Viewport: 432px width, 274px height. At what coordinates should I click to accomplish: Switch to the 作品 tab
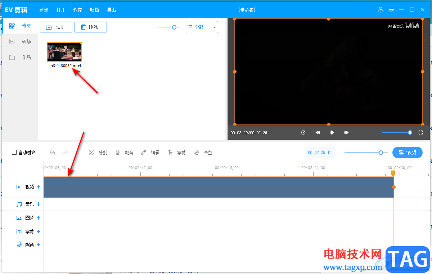tap(20, 57)
